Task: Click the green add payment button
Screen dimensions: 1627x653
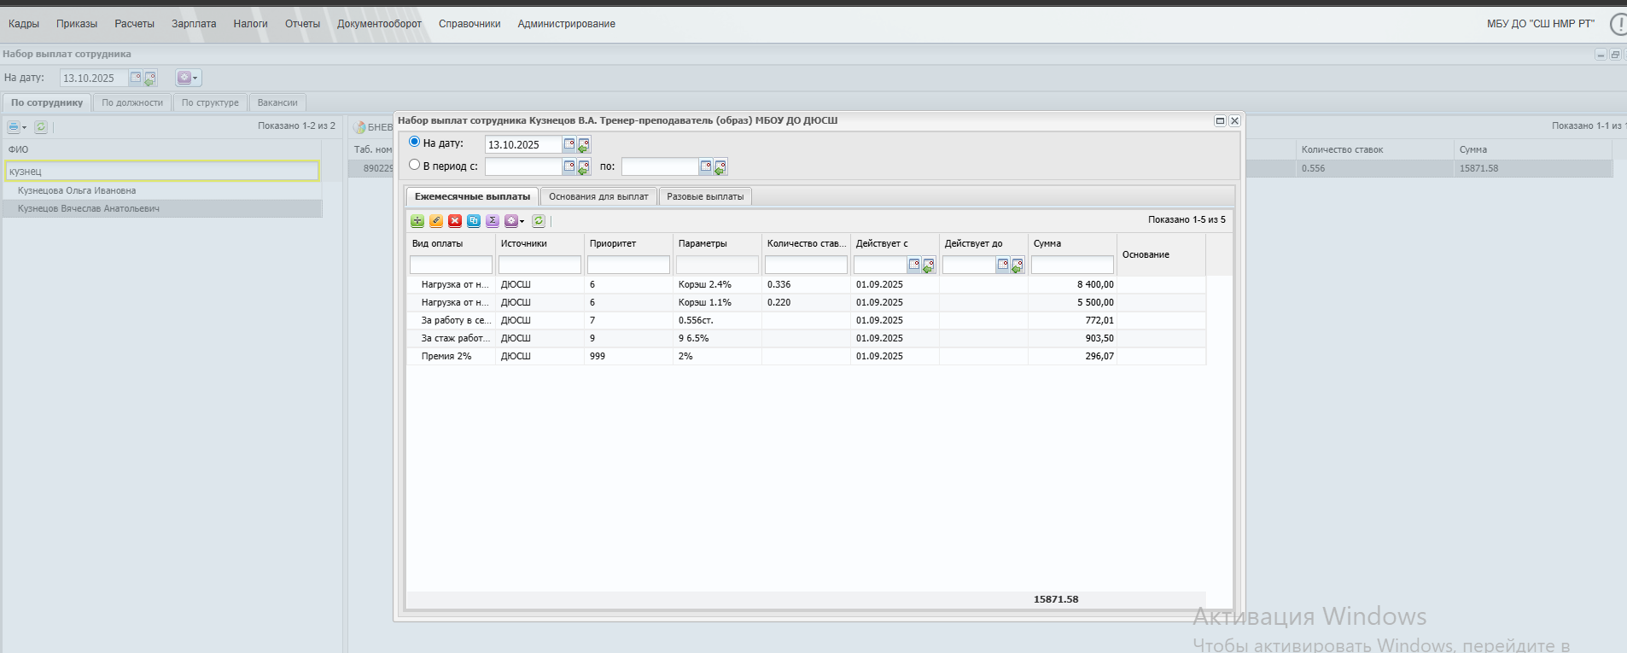Action: click(x=417, y=221)
